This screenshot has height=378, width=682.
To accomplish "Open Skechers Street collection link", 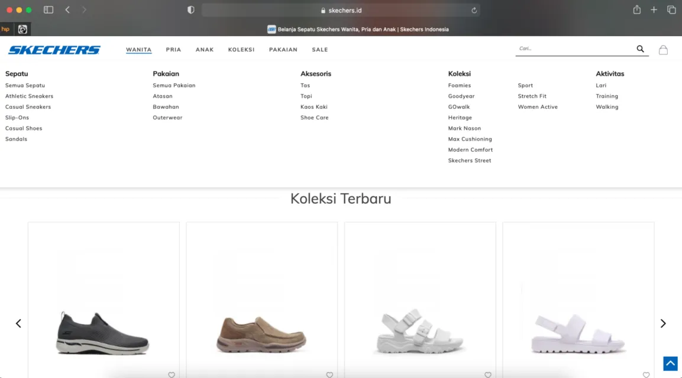I will point(470,161).
